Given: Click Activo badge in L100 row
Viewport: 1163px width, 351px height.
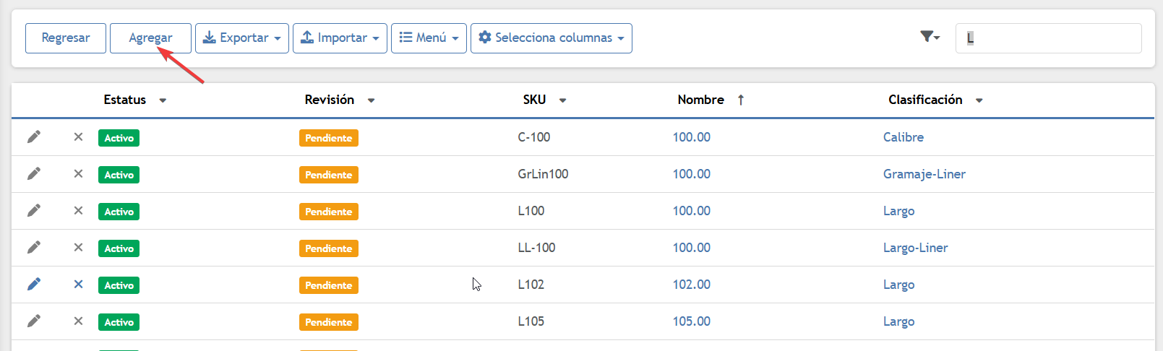Looking at the screenshot, I should (x=119, y=212).
